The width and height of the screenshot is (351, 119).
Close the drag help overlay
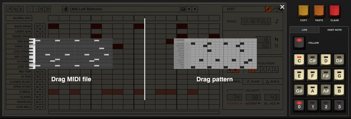282,7
